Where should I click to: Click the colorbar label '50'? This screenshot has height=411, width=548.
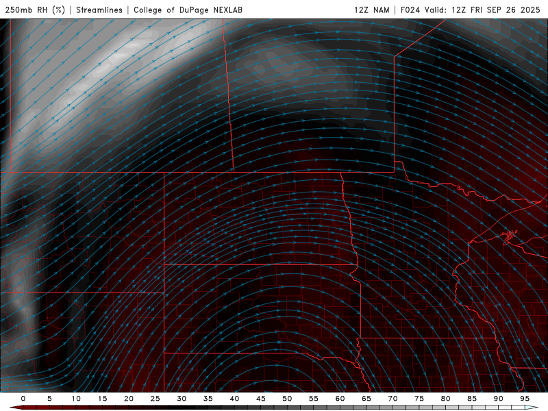[x=287, y=399]
